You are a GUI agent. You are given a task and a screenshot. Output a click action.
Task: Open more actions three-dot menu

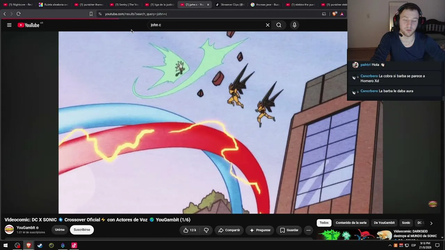pos(308,230)
